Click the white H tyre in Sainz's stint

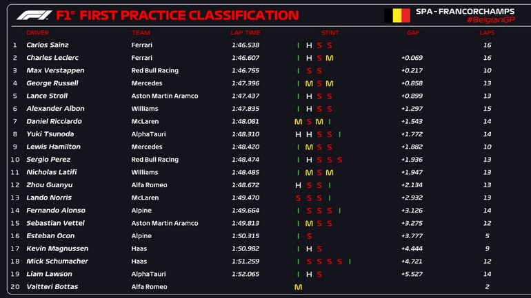coord(309,45)
